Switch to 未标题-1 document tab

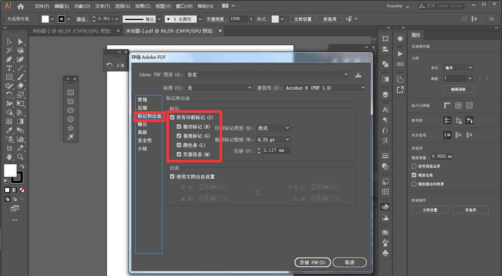(72, 31)
